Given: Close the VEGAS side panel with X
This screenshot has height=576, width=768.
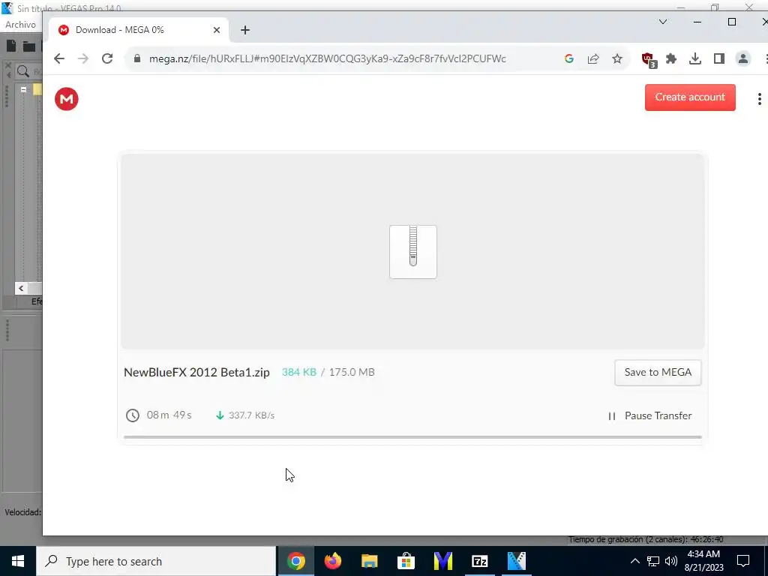Looking at the screenshot, I should pyautogui.click(x=7, y=64).
